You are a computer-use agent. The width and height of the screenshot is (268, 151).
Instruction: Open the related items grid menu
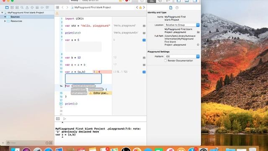click(x=57, y=8)
